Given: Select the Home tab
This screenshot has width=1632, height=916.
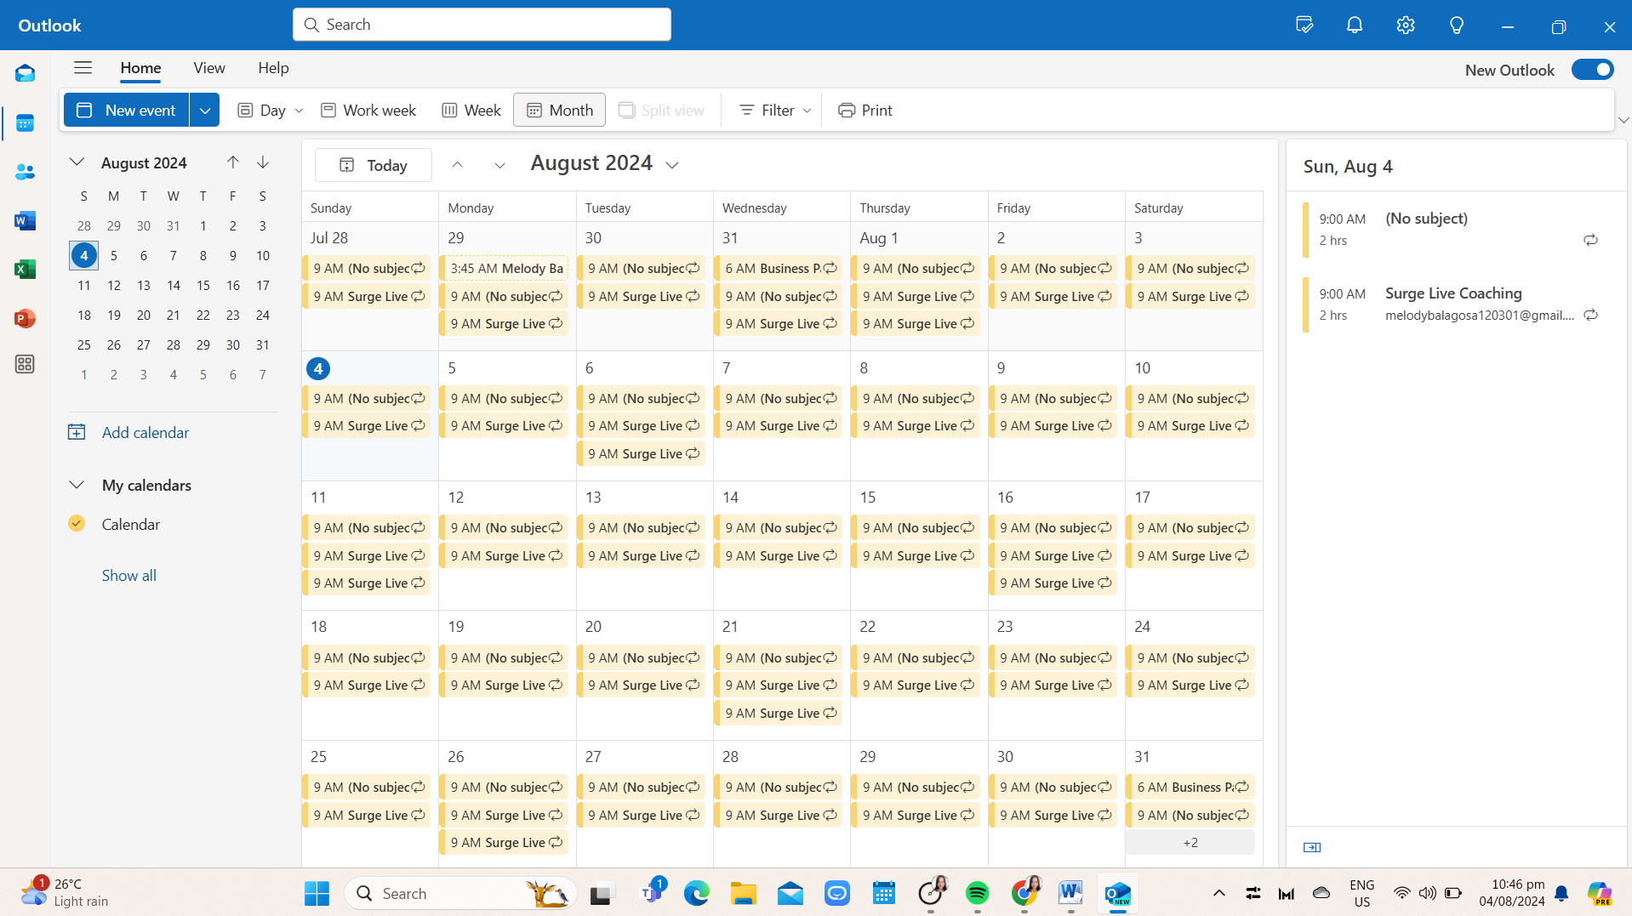Looking at the screenshot, I should 140,68.
